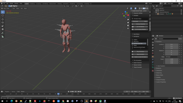Lock the Location X property

[180, 45]
